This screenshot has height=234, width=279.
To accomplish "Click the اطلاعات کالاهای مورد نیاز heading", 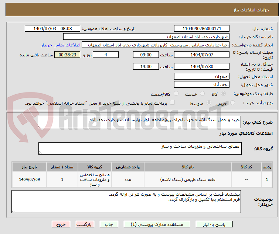I will pos(246,133).
